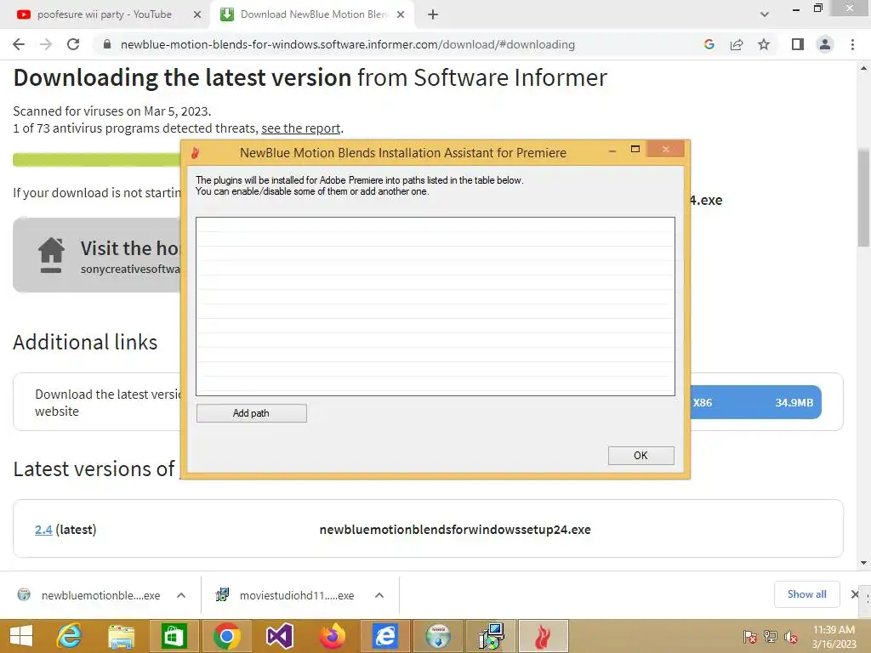Minimize the NewBlue Installation Assistant dialog
The image size is (871, 653).
point(612,150)
